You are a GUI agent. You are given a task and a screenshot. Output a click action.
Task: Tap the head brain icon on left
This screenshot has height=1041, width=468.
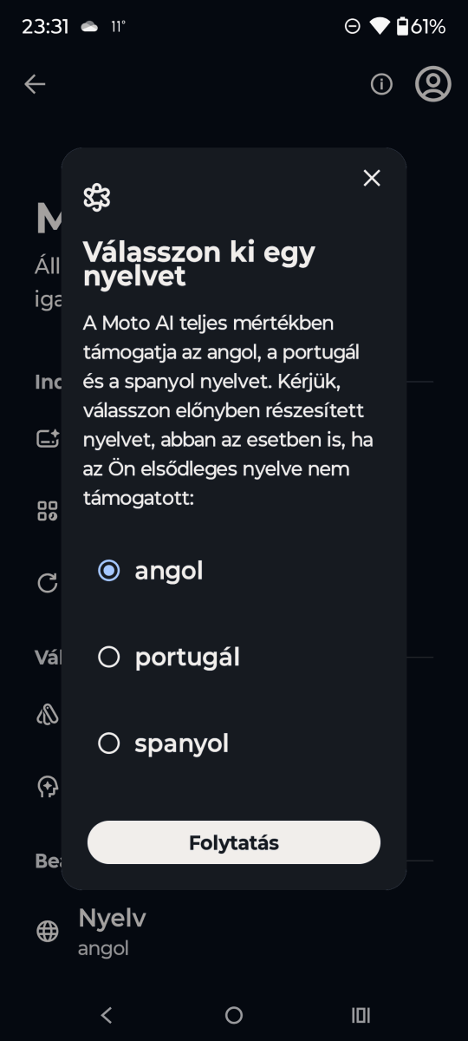[x=48, y=787]
